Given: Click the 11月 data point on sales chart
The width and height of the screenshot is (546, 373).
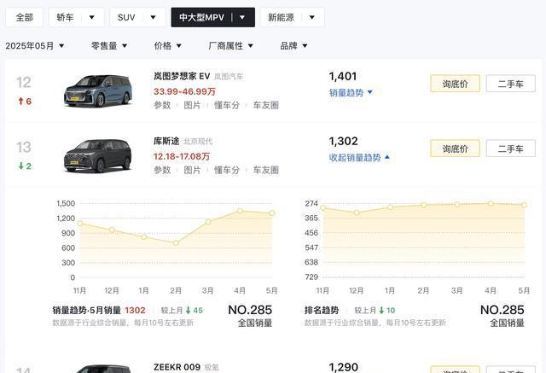Looking at the screenshot, I should [80, 224].
